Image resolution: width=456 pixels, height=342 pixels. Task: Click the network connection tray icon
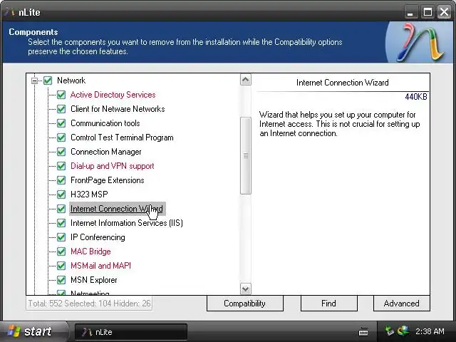pyautogui.click(x=390, y=331)
